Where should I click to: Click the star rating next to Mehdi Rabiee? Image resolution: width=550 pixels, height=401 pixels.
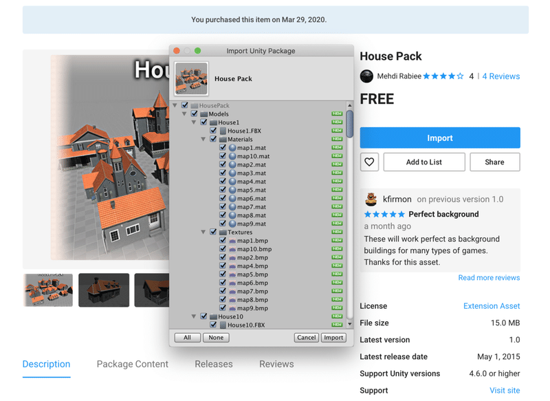click(x=443, y=76)
